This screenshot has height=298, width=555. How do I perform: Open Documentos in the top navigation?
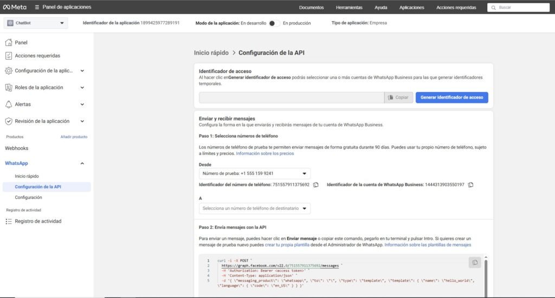(311, 8)
